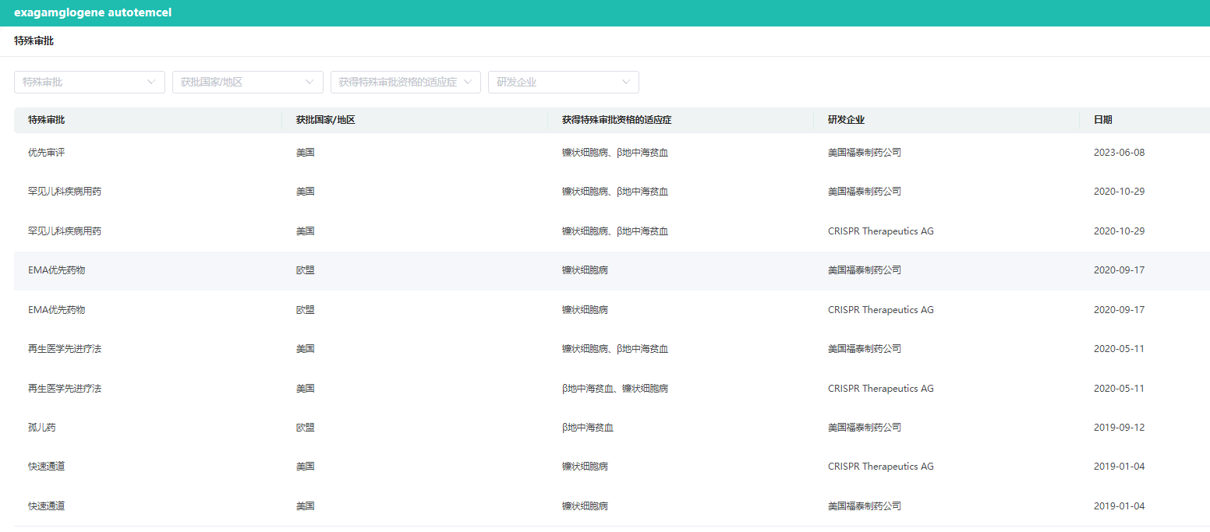Expand the 研发企业 filter dropdown
1210x532 pixels.
(x=563, y=82)
